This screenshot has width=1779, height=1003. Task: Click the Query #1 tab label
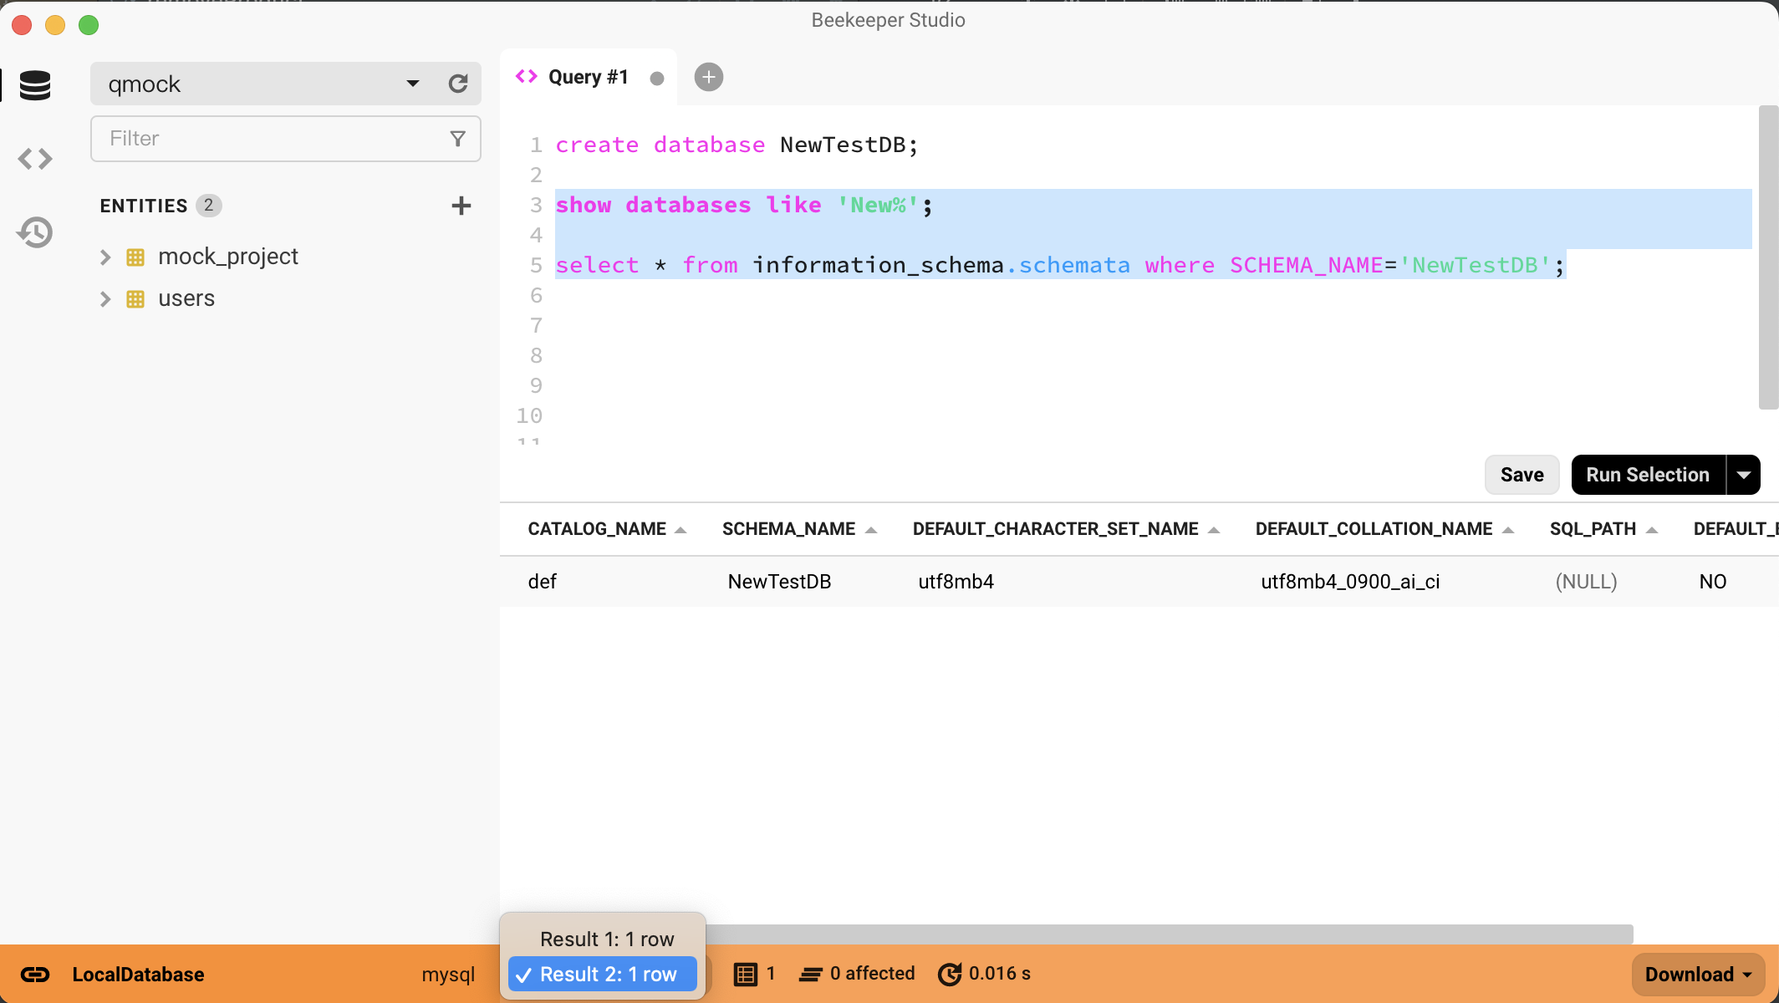(x=588, y=77)
